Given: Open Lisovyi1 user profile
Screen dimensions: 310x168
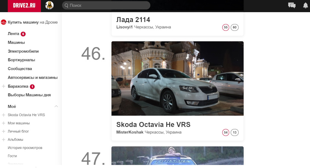Looking at the screenshot, I should (x=124, y=27).
